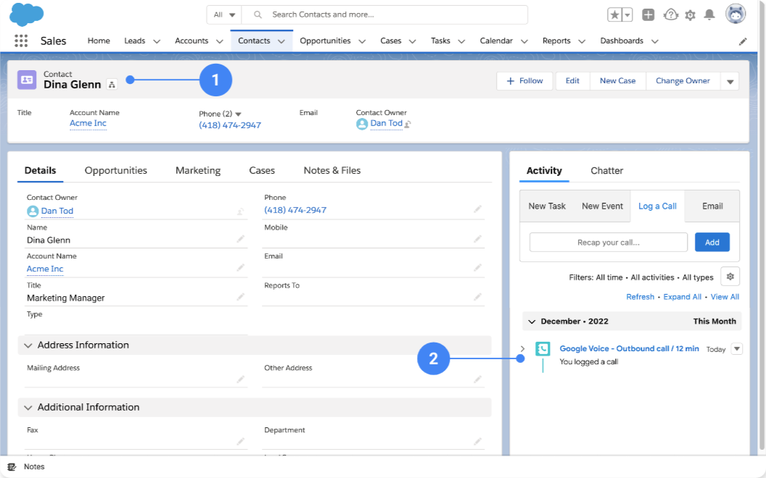Edit the Mailing Address pencil icon
The width and height of the screenshot is (766, 478).
tap(240, 379)
